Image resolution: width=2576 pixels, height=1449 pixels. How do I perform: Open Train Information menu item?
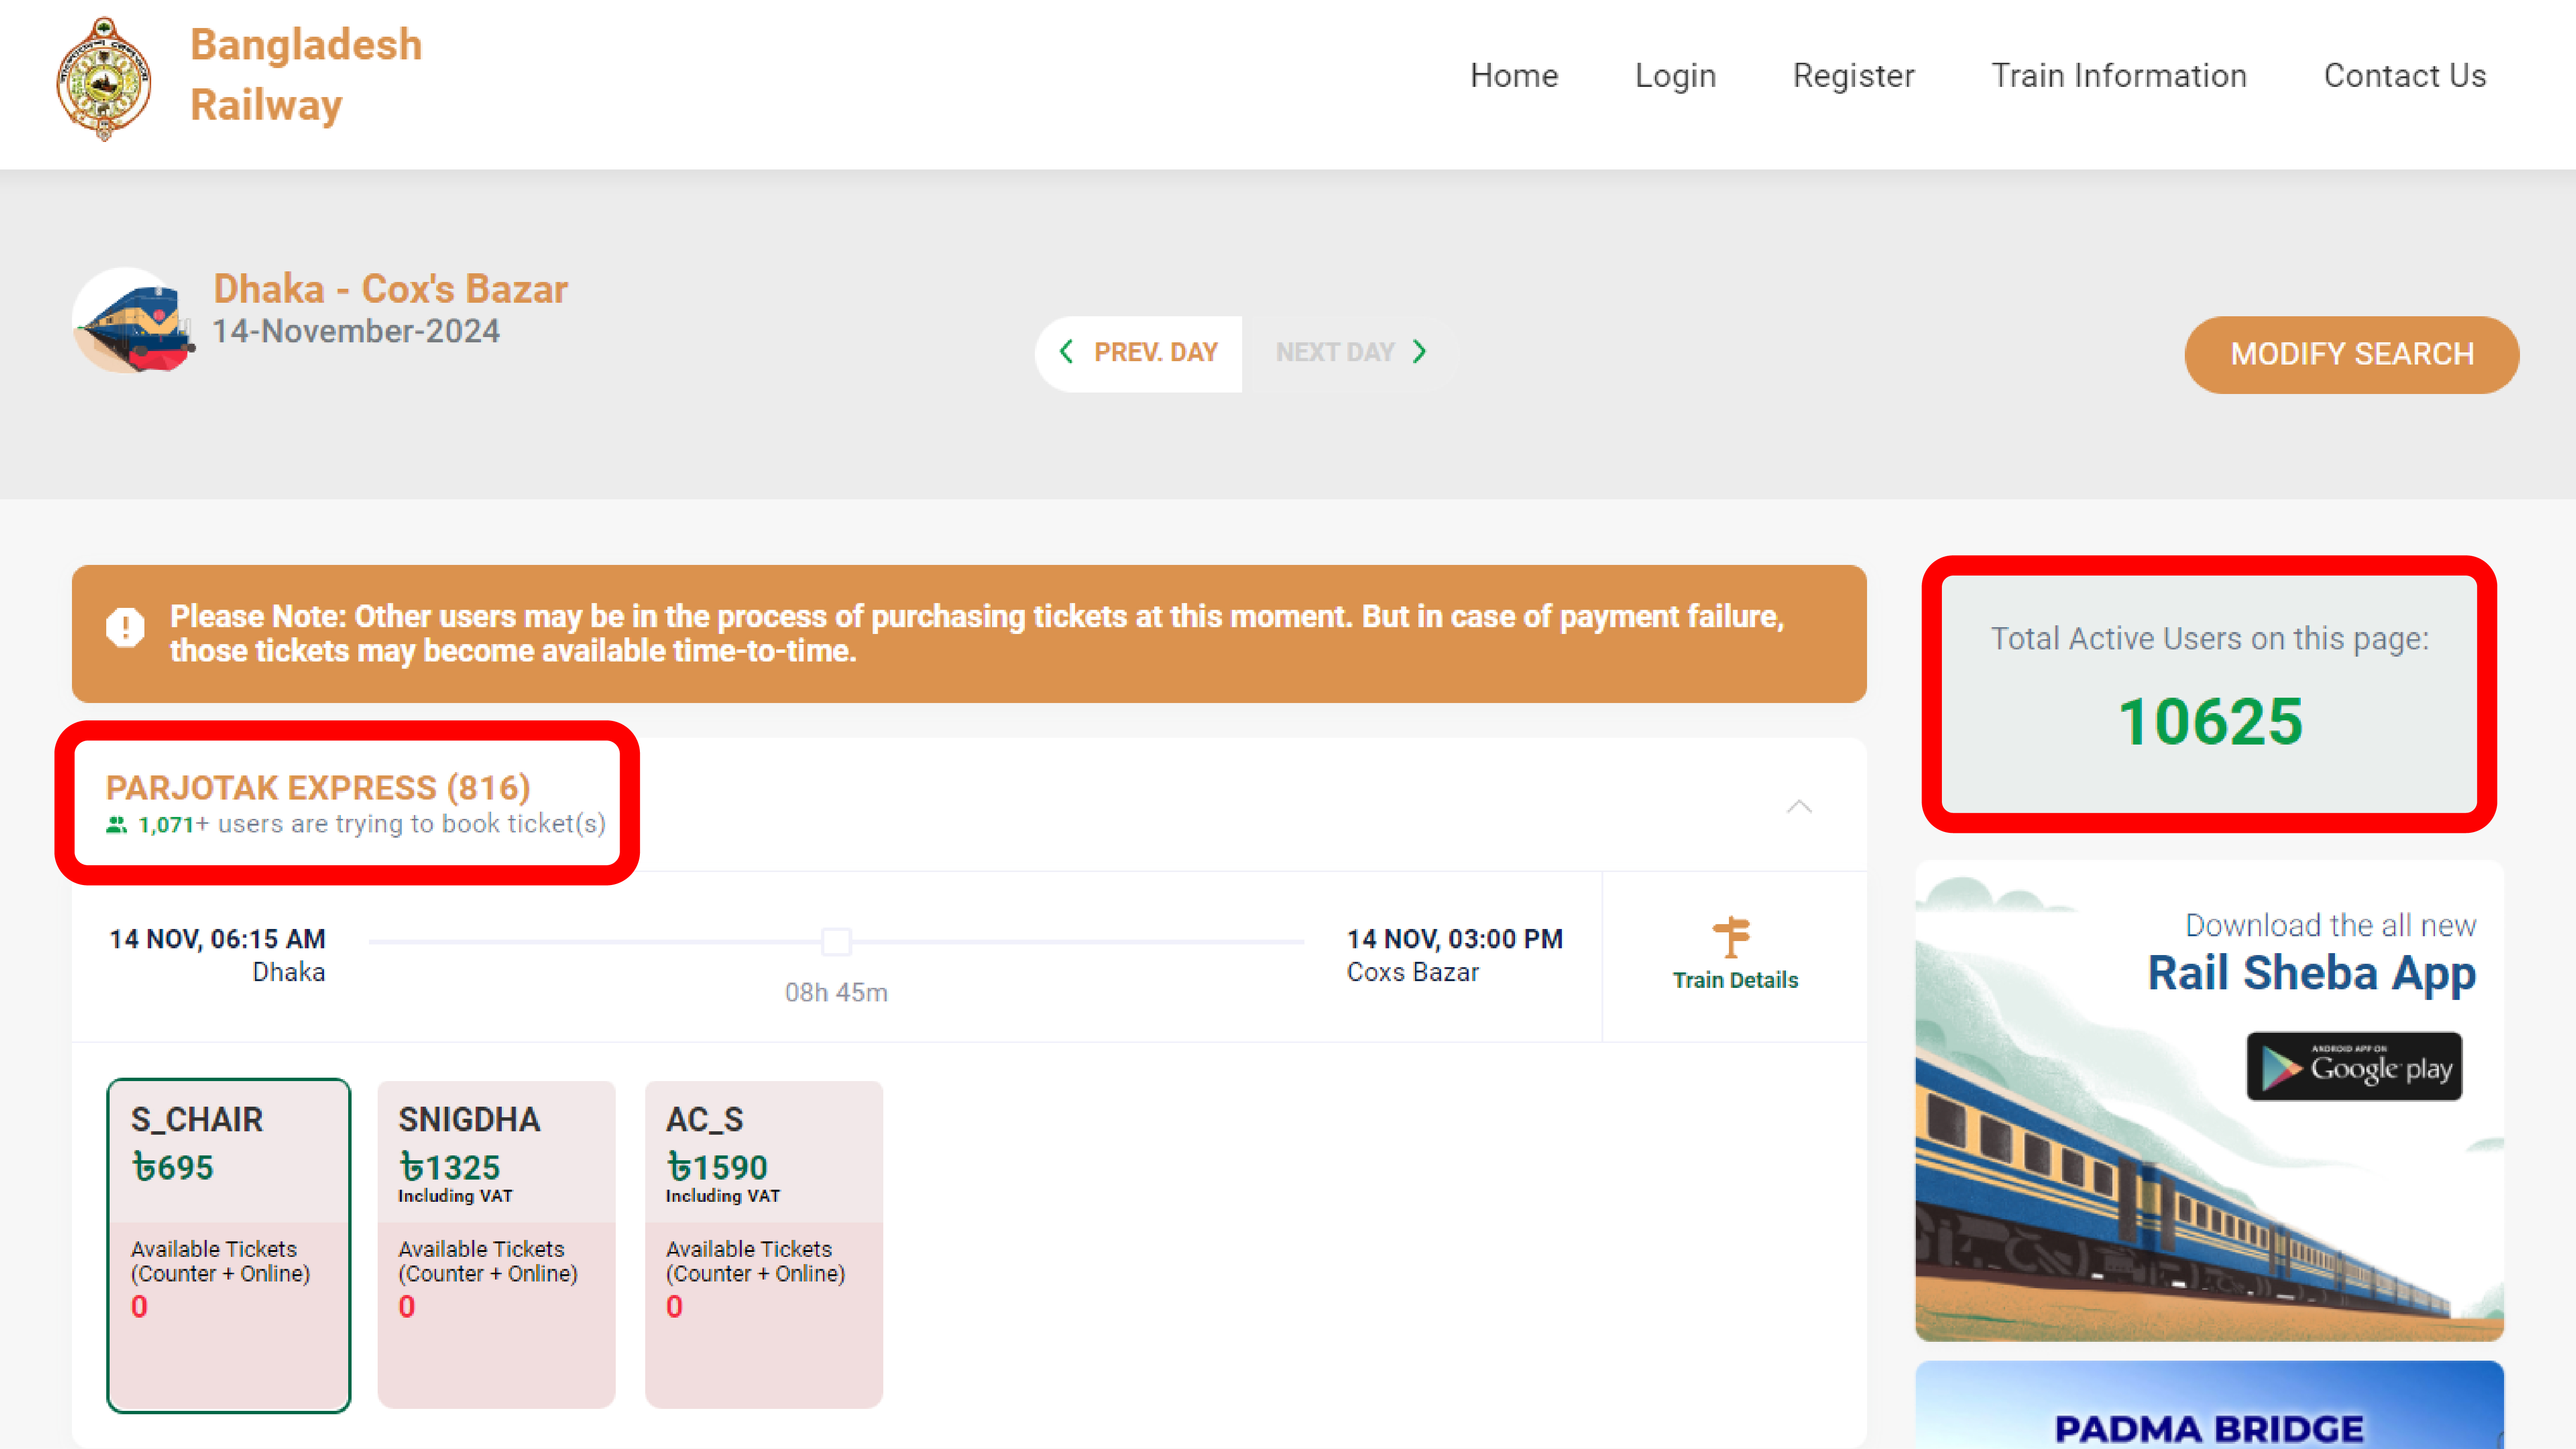coord(2119,76)
